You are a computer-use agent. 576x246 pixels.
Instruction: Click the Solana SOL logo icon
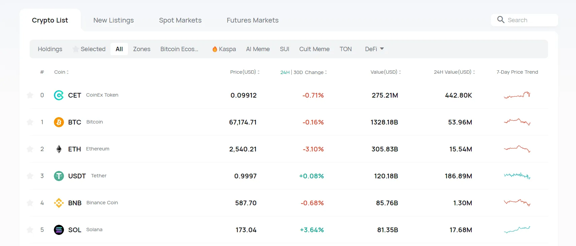coord(59,230)
